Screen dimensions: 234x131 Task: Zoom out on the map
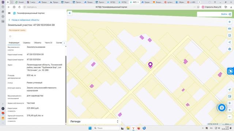(x=230, y=117)
